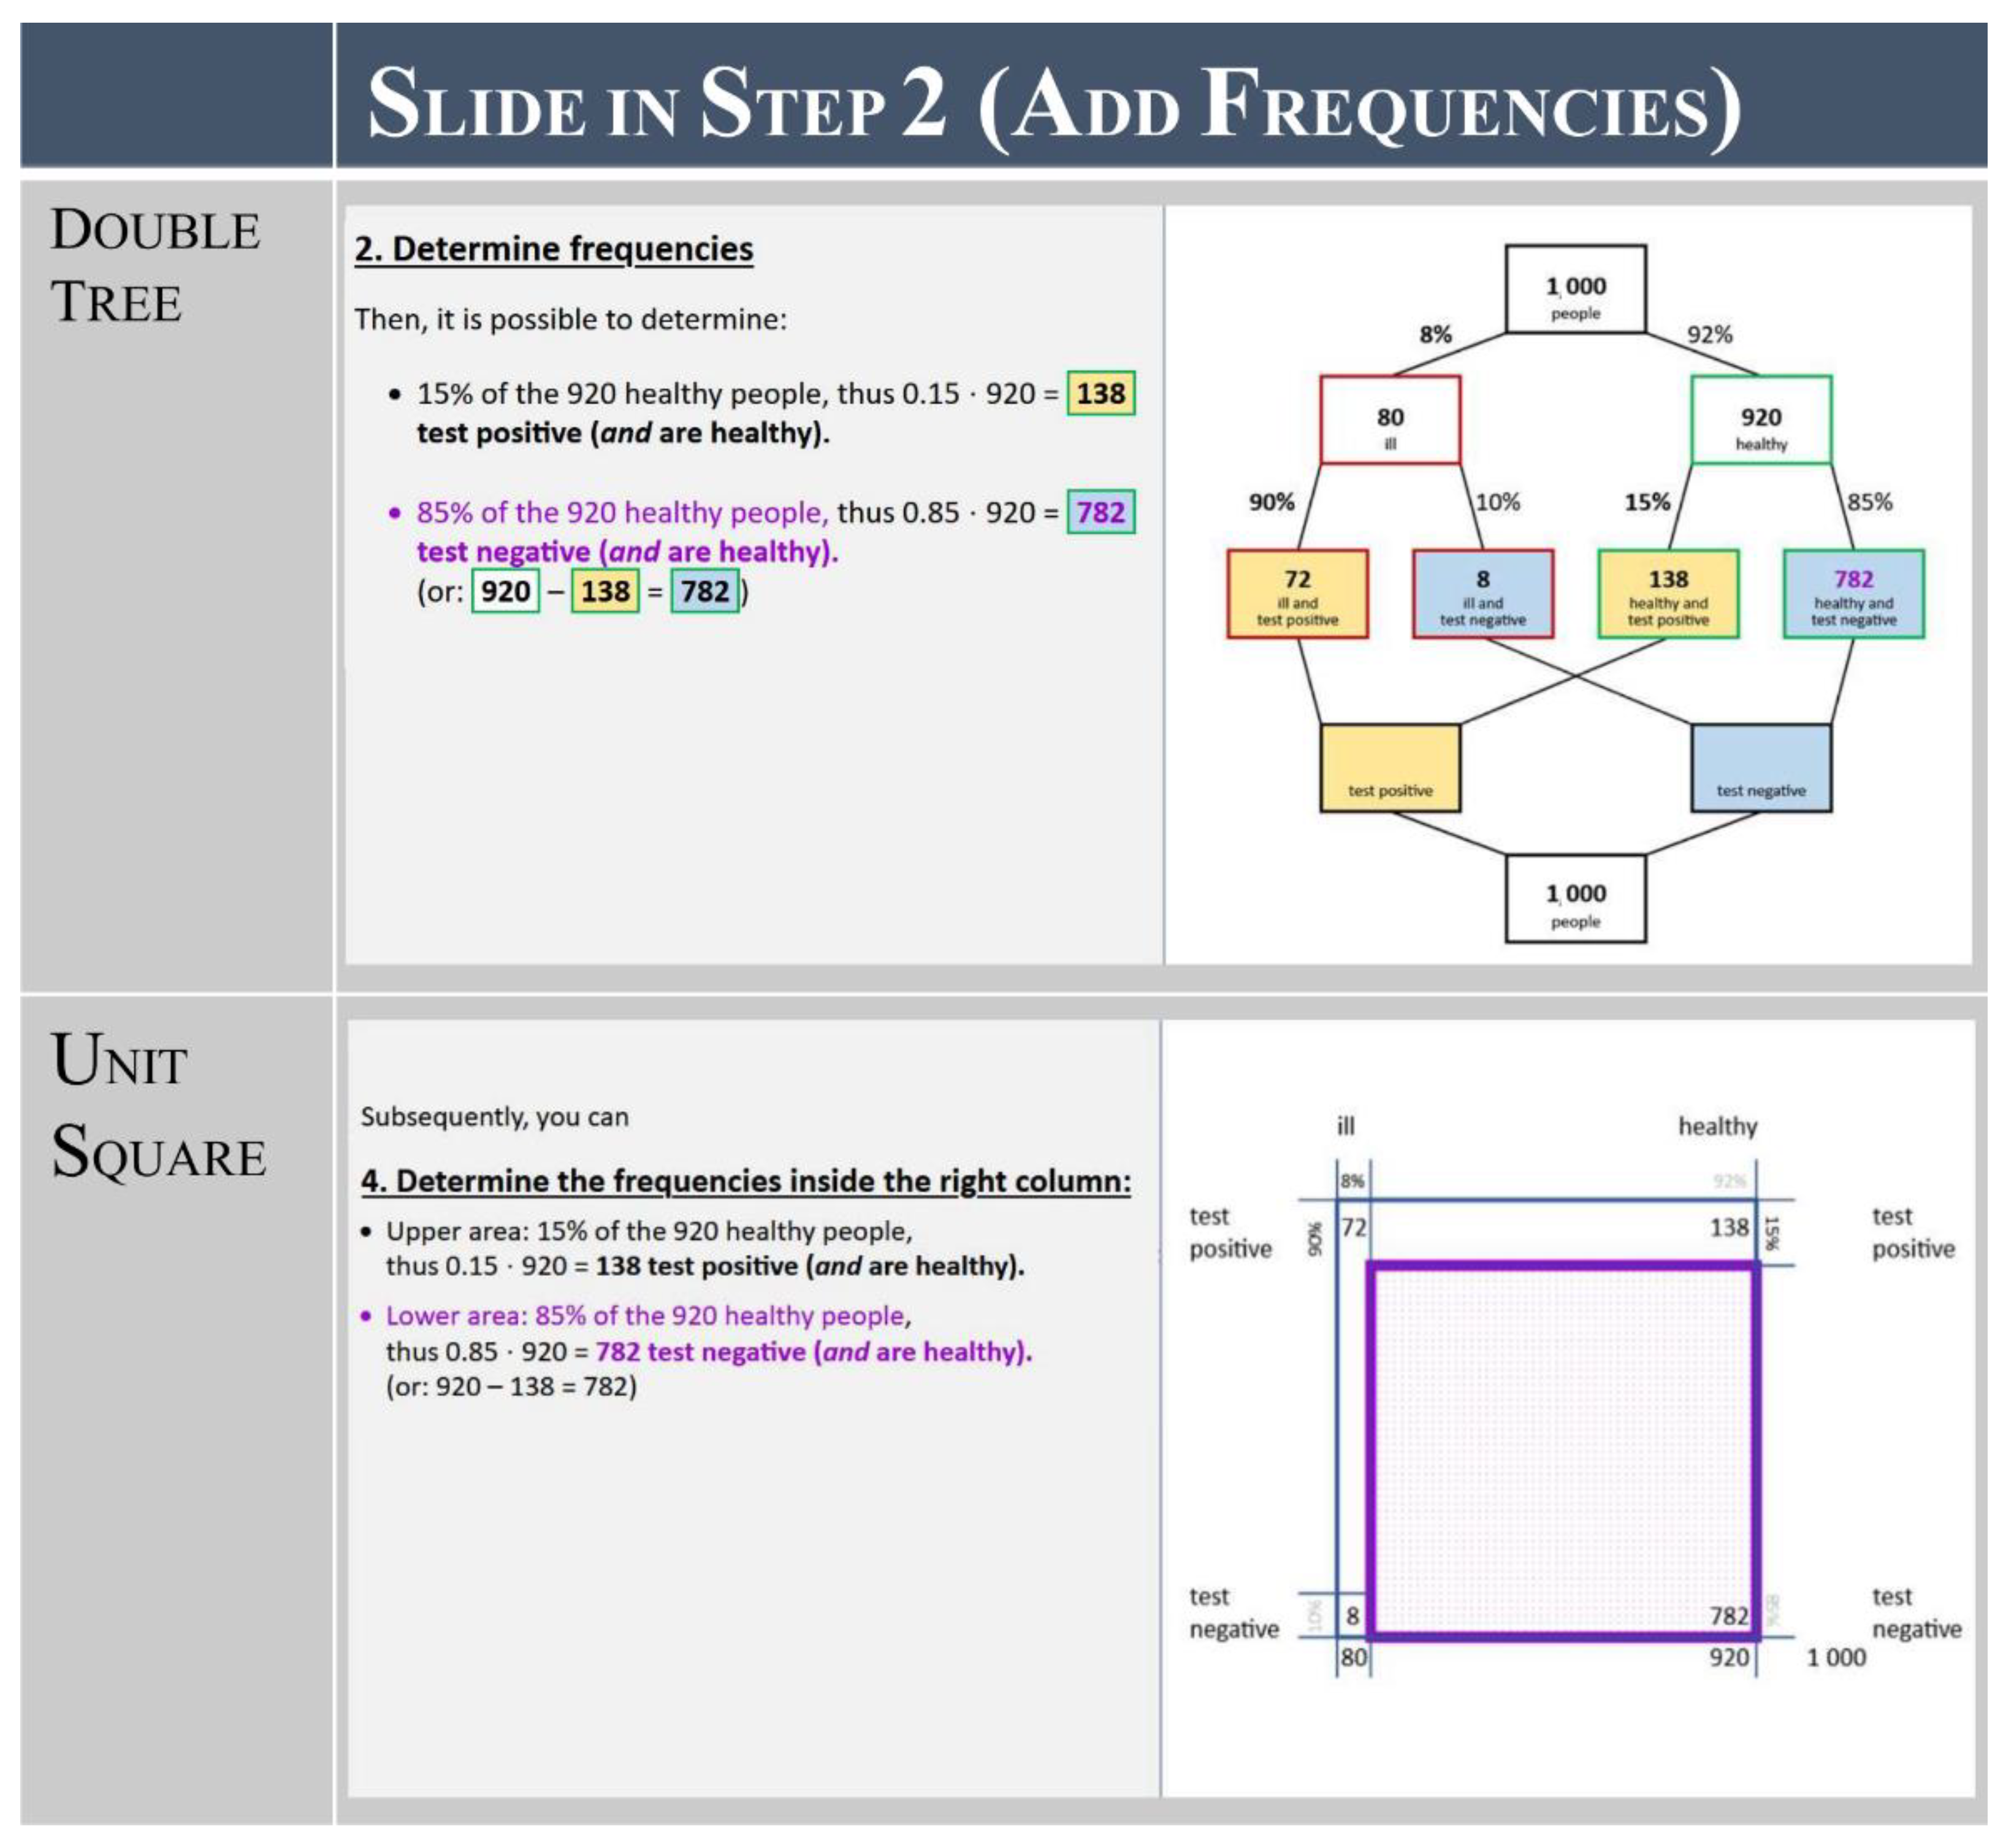This screenshot has height=1848, width=2014.
Task: Click the boxed 920 in the subtraction formula
Action: 505,591
